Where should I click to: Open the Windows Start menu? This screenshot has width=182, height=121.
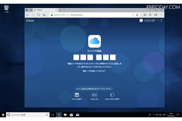(3, 115)
